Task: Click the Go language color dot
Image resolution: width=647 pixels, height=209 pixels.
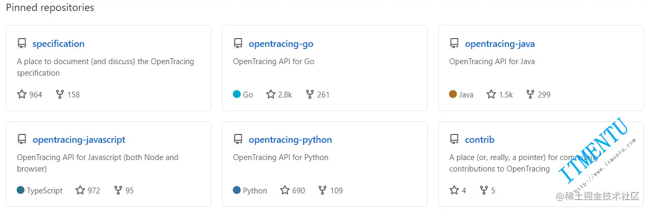Action: (237, 94)
